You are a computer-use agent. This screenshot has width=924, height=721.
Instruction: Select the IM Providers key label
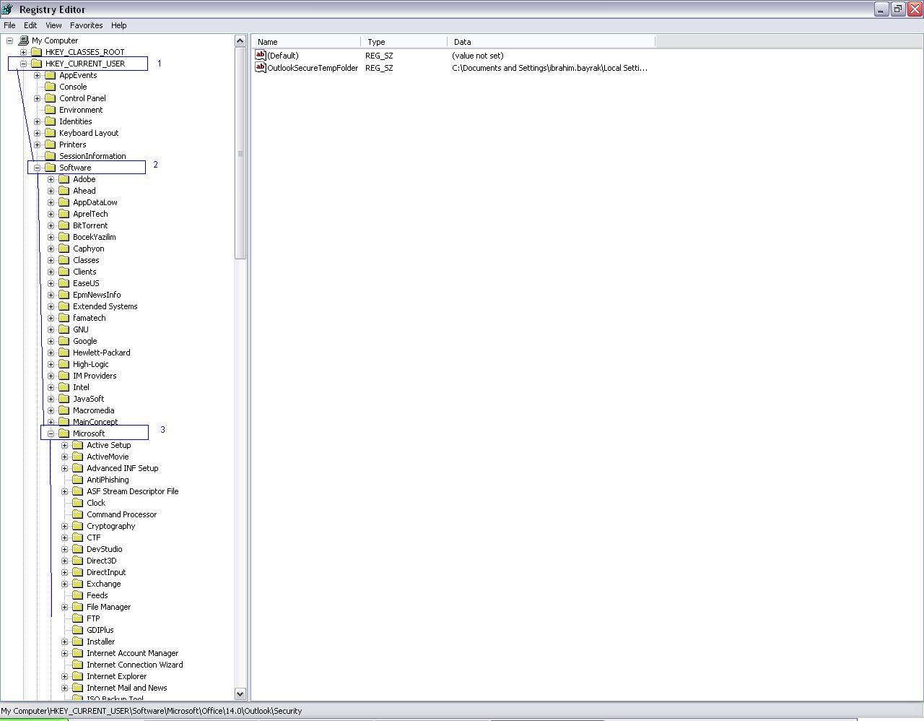[95, 376]
